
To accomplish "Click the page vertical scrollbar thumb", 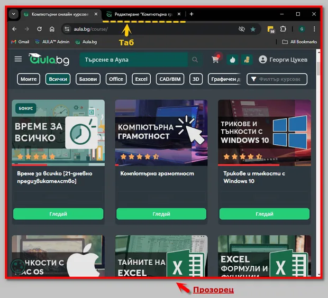I will click(x=318, y=68).
